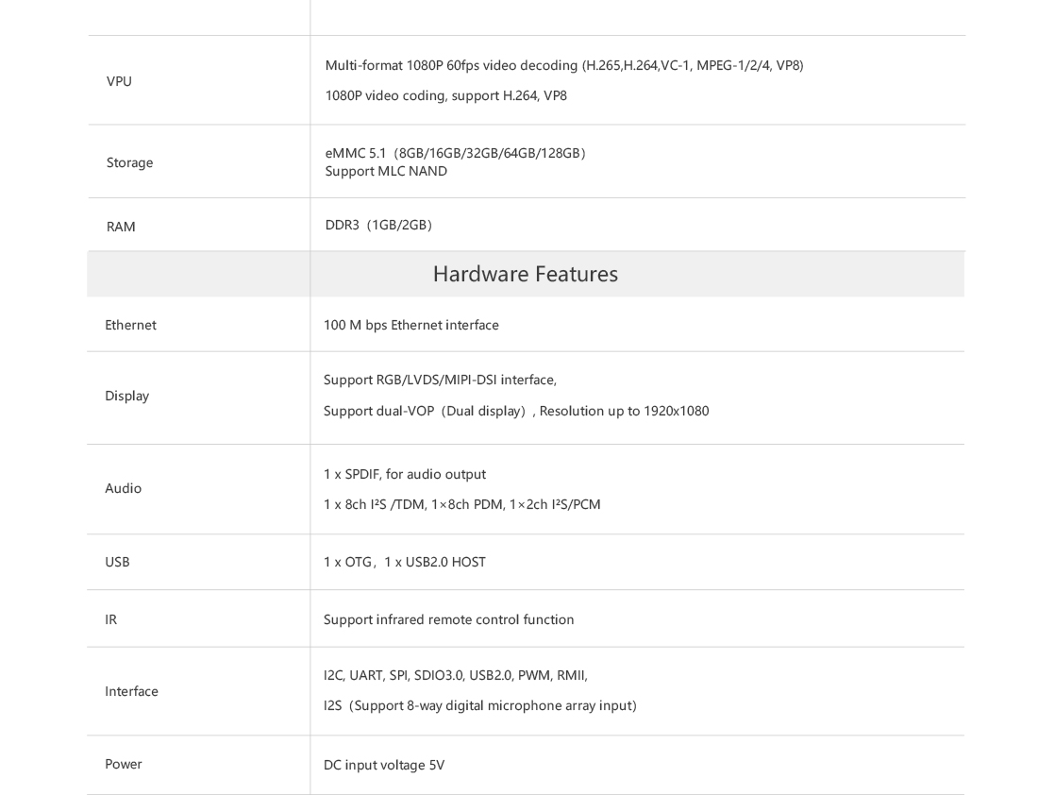
Task: Click the infrared remote control function text
Action: coord(449,619)
